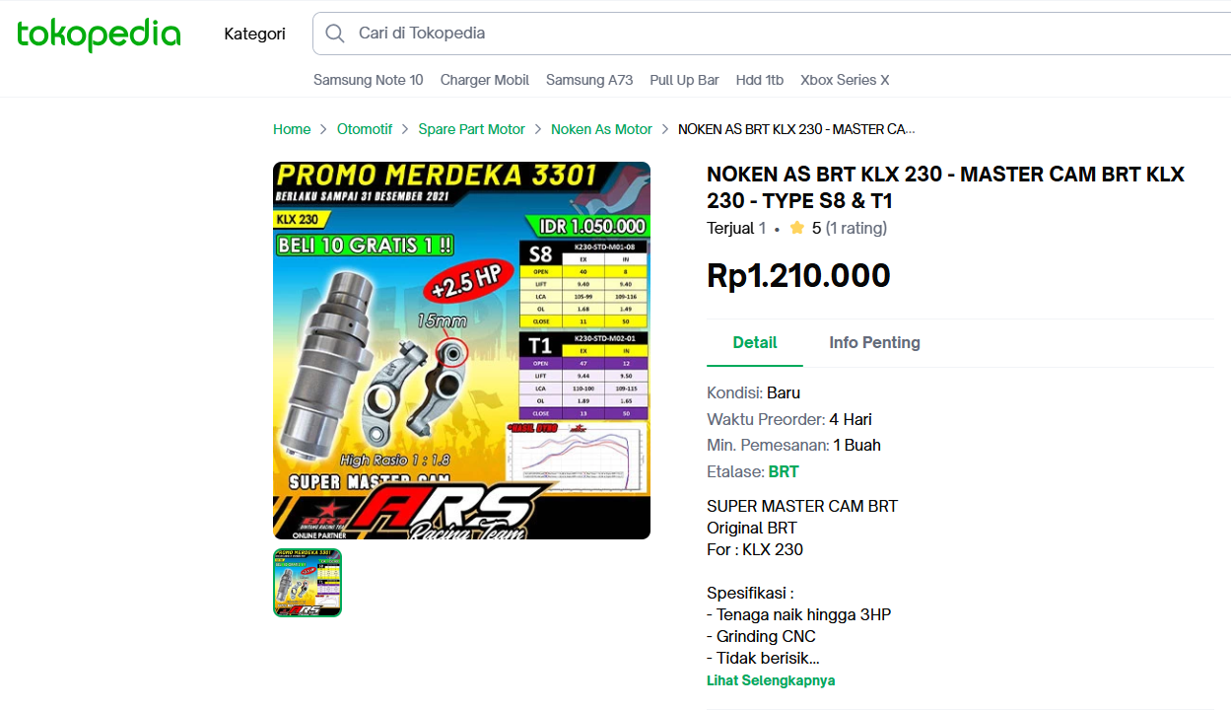Viewport: 1231px width, 710px height.
Task: Navigate to Noken As Motor breadcrumb
Action: click(x=601, y=129)
